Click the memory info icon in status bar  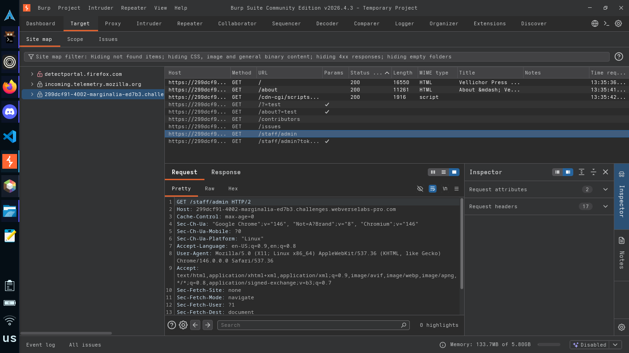coord(443,345)
